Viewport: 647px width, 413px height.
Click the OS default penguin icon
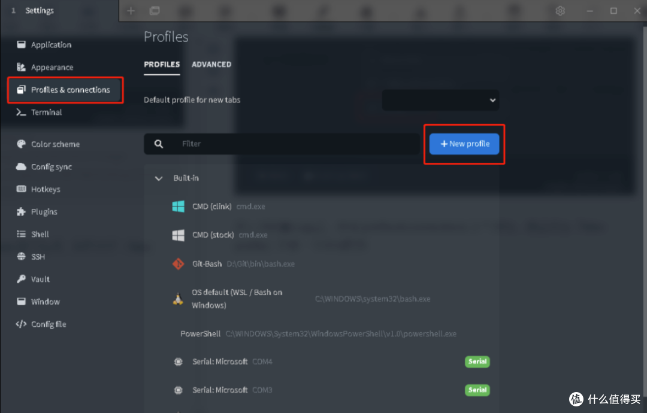[178, 299]
